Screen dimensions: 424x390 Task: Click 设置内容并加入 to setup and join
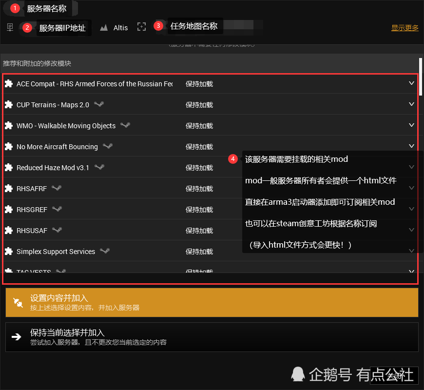[212, 302]
